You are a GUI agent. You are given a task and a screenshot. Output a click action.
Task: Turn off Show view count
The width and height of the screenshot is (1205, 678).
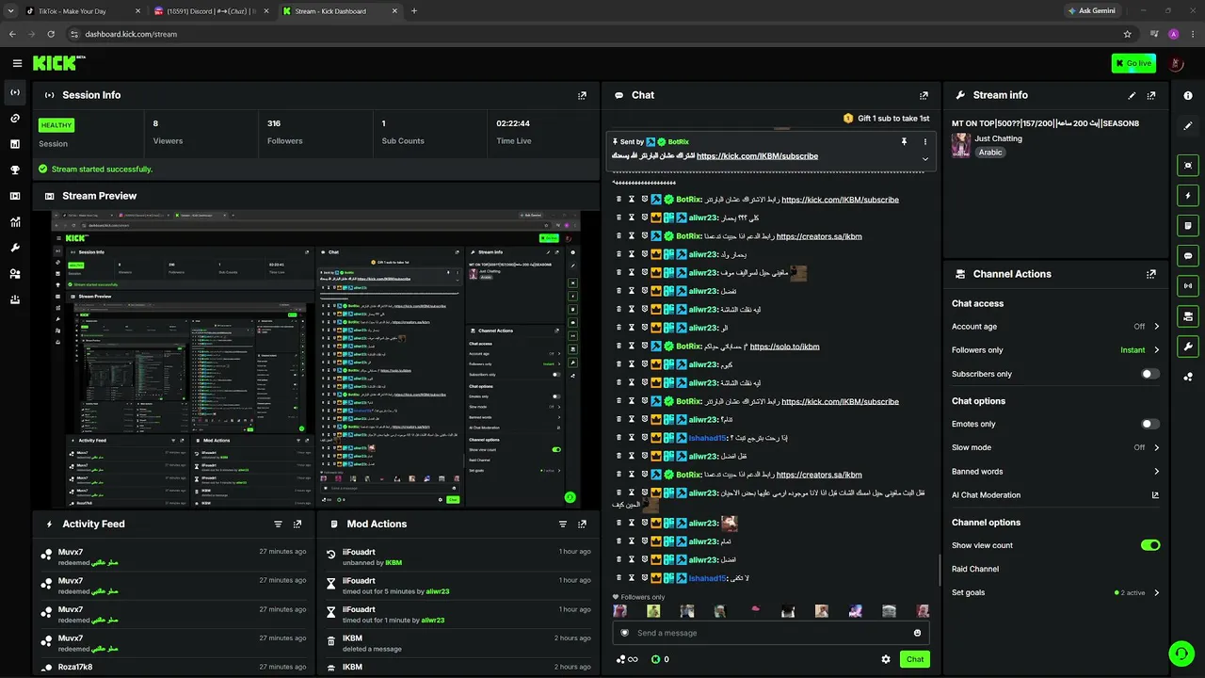(x=1149, y=545)
